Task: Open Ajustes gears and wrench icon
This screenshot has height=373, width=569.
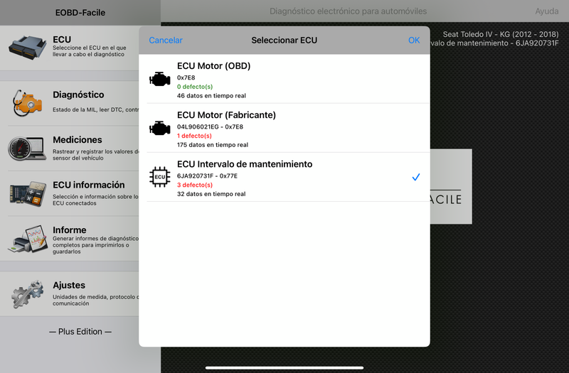Action: coord(28,294)
